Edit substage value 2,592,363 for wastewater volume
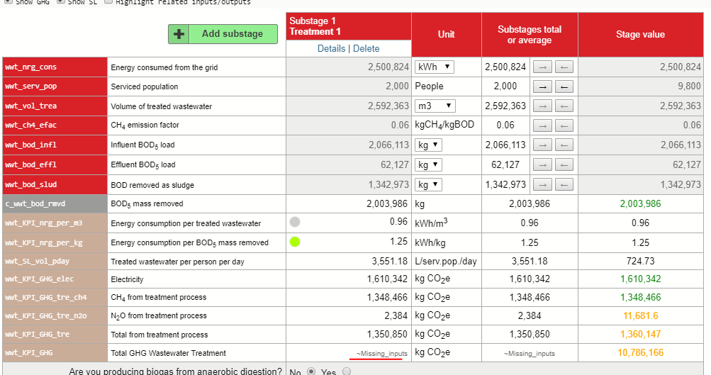 tap(348, 106)
